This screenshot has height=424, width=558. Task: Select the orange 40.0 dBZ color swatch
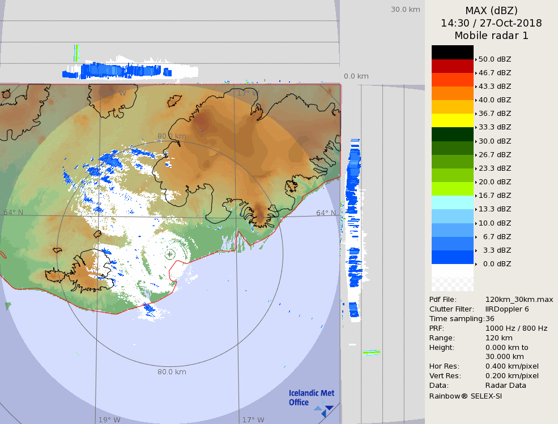click(x=452, y=93)
